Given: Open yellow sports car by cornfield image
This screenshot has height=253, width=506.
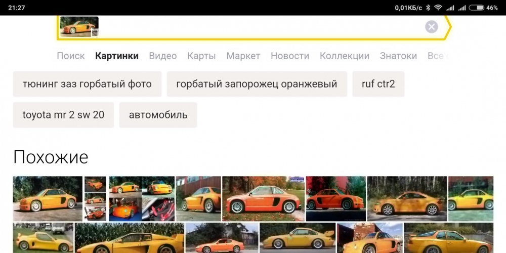Looking at the screenshot, I should coord(130,238).
